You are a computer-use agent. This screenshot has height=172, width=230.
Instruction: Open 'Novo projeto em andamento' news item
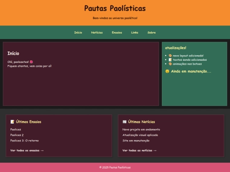141,130
